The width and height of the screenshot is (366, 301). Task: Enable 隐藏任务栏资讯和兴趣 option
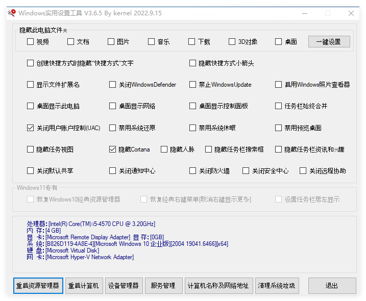click(278, 149)
